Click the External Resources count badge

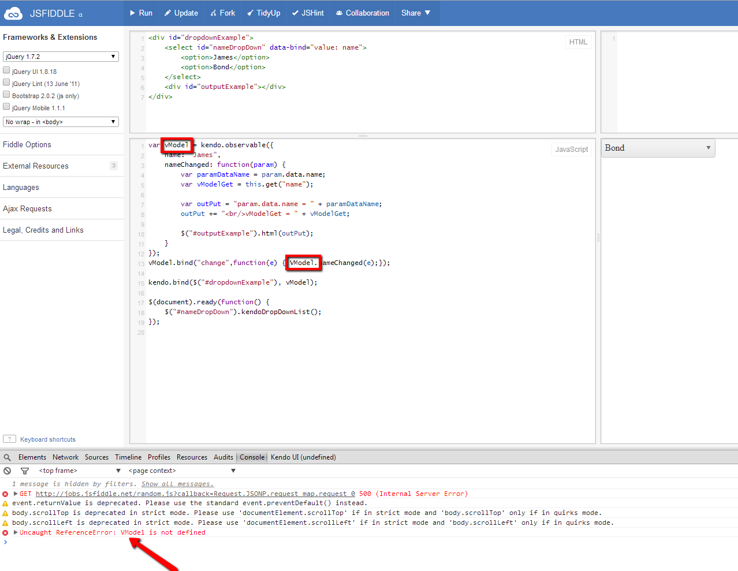(x=114, y=166)
